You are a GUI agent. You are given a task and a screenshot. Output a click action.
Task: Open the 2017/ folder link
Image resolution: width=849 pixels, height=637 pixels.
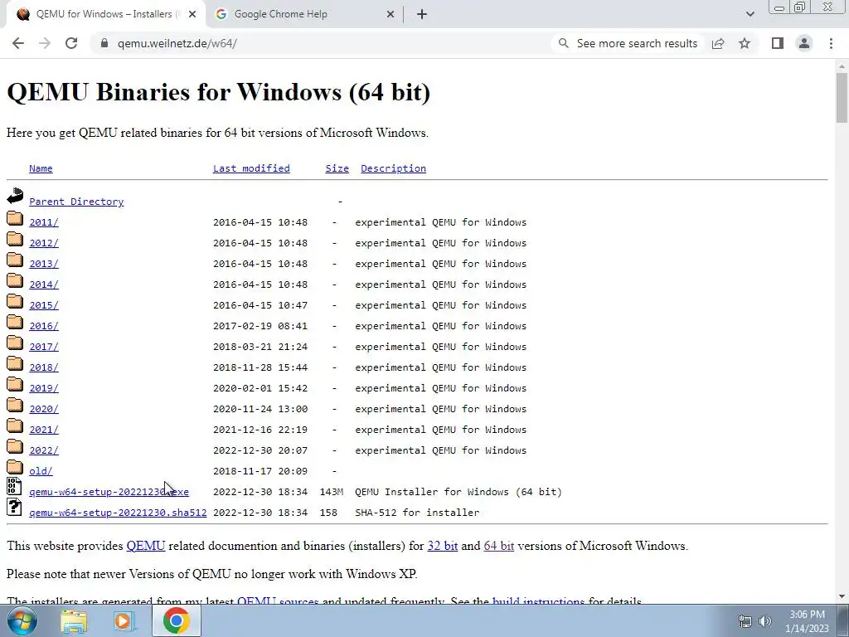point(44,347)
